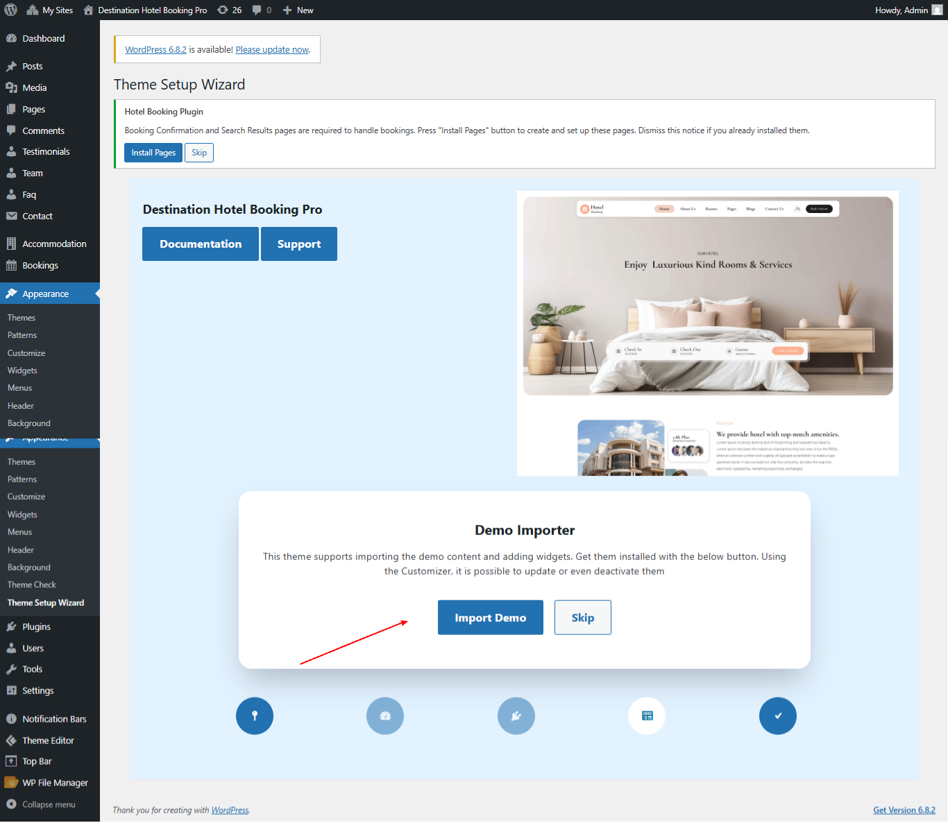Click the Settings icon
The height and width of the screenshot is (823, 948).
(x=11, y=690)
